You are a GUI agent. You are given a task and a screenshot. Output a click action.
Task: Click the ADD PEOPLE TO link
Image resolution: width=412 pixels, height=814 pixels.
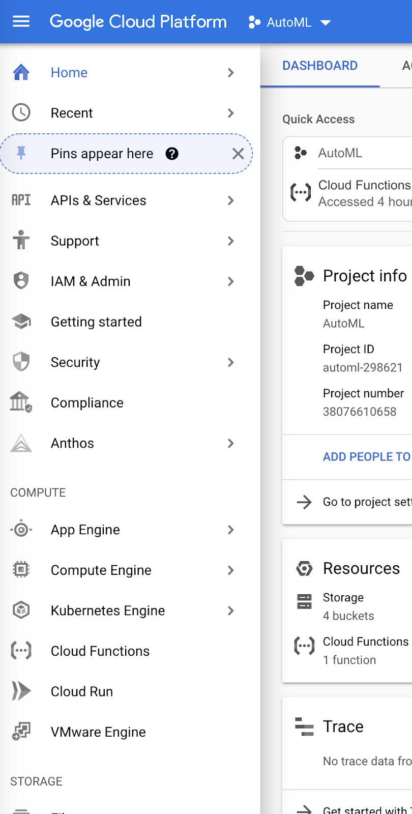tap(367, 457)
